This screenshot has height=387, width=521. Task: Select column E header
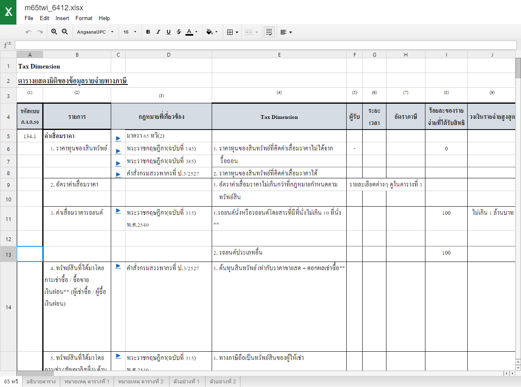click(x=279, y=55)
